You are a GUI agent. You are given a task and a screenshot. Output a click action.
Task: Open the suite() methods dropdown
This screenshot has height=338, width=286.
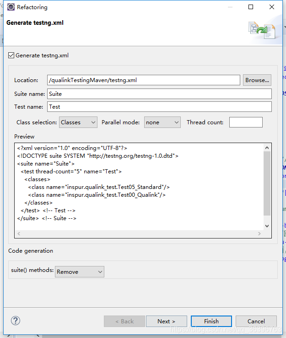point(79,272)
